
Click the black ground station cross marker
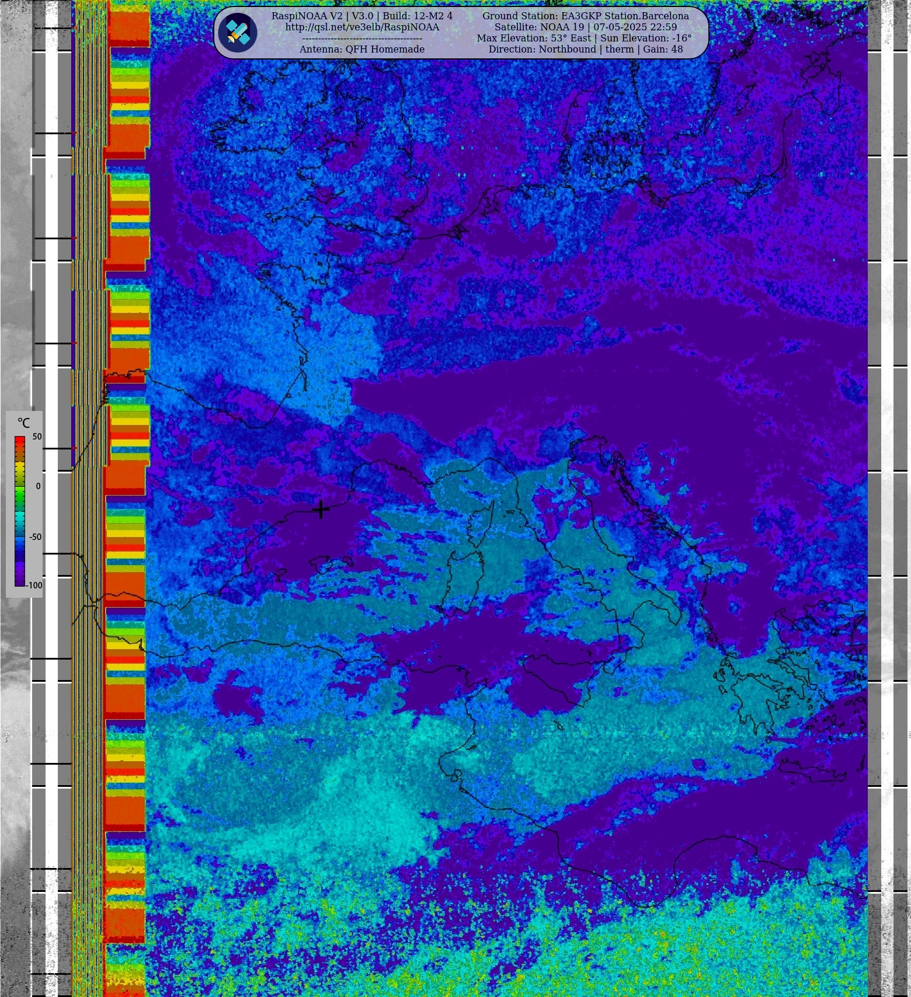321,510
